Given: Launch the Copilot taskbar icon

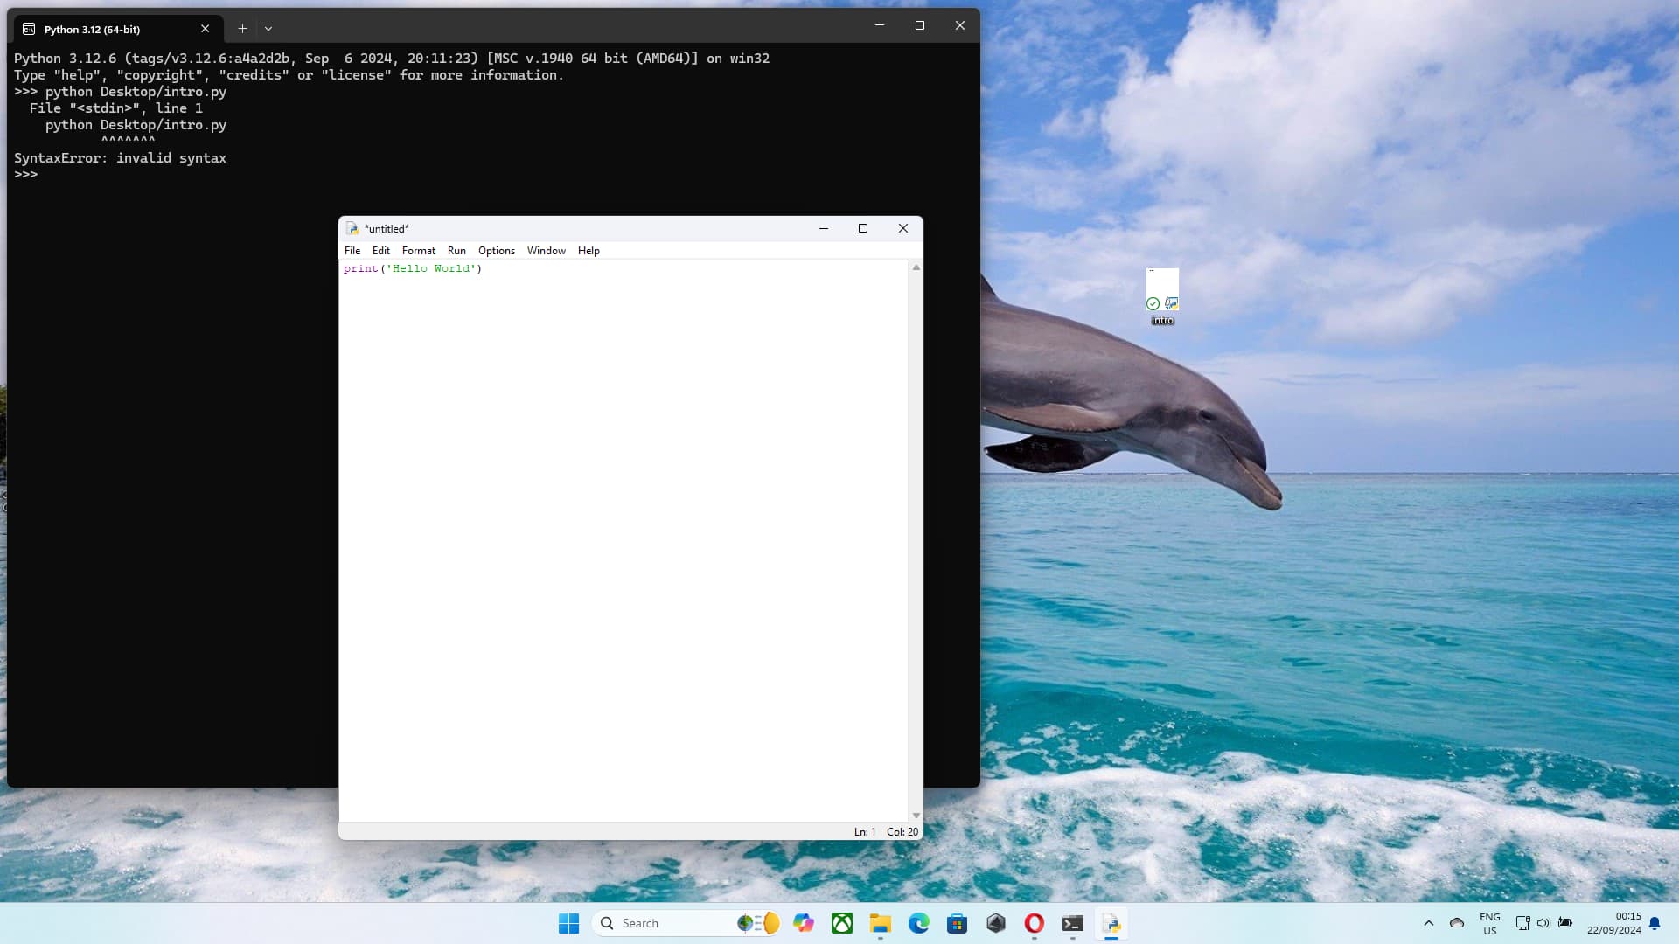Looking at the screenshot, I should [804, 923].
